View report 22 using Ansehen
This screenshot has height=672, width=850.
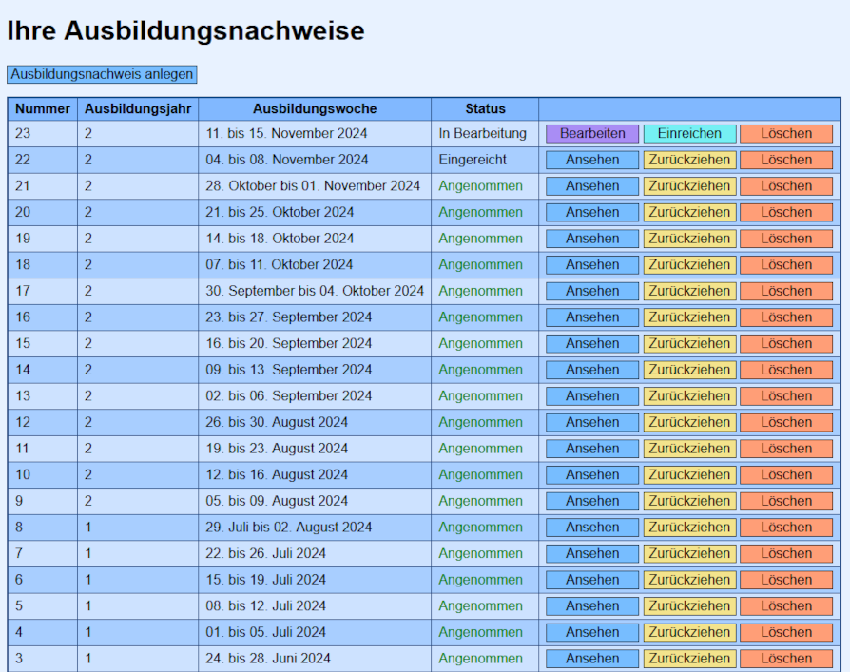(592, 160)
